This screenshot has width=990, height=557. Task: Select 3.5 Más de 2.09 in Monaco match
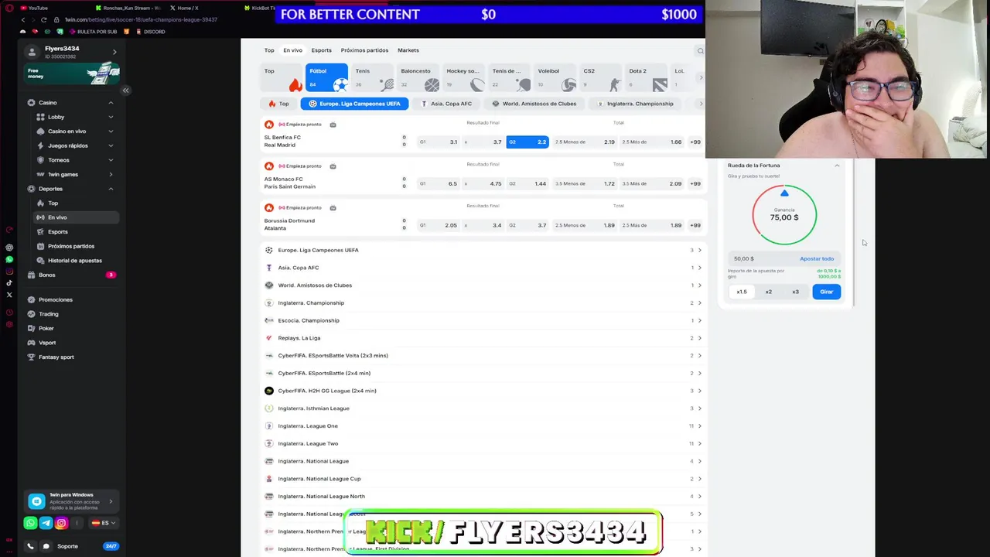point(652,184)
